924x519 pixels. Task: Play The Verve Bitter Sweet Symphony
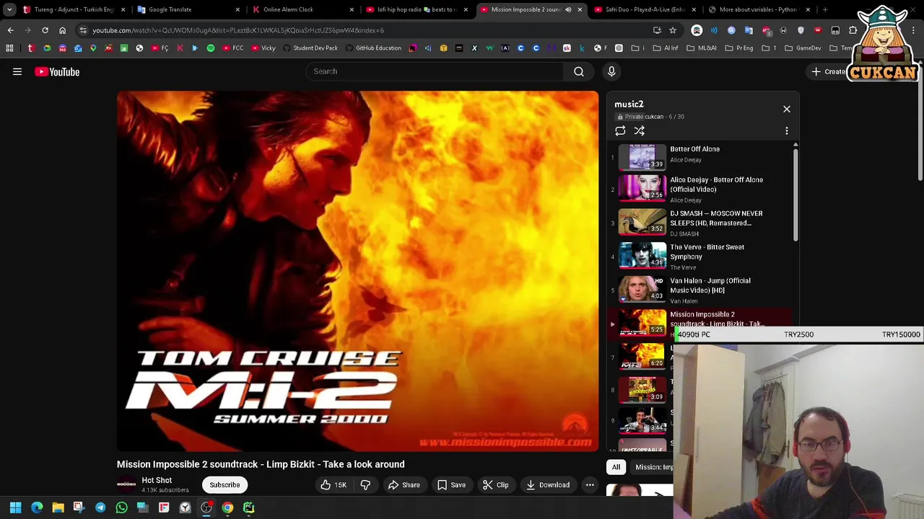(700, 256)
